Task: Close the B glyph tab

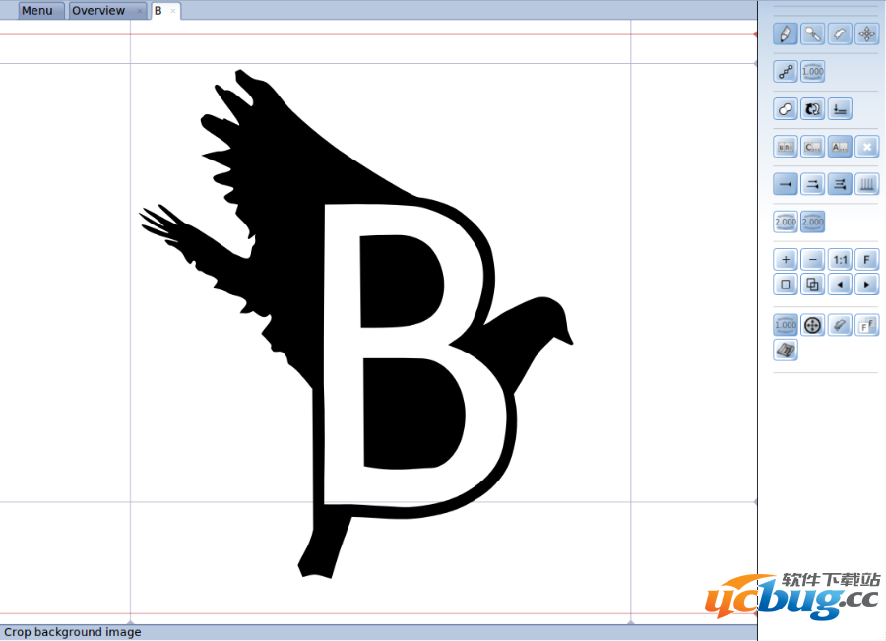Action: pyautogui.click(x=174, y=11)
